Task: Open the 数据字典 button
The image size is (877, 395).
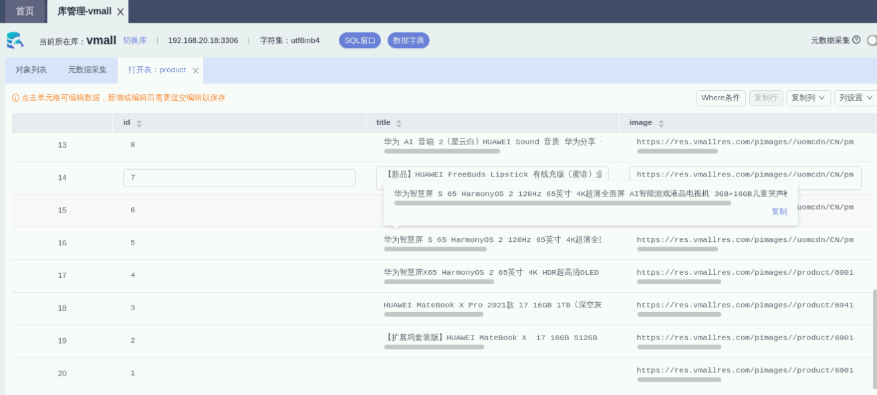Action: [408, 40]
